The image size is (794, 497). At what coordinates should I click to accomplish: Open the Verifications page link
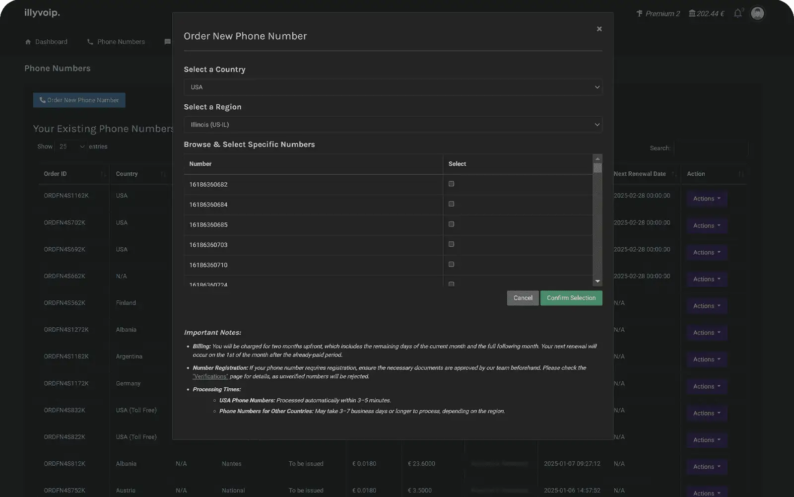click(x=210, y=376)
